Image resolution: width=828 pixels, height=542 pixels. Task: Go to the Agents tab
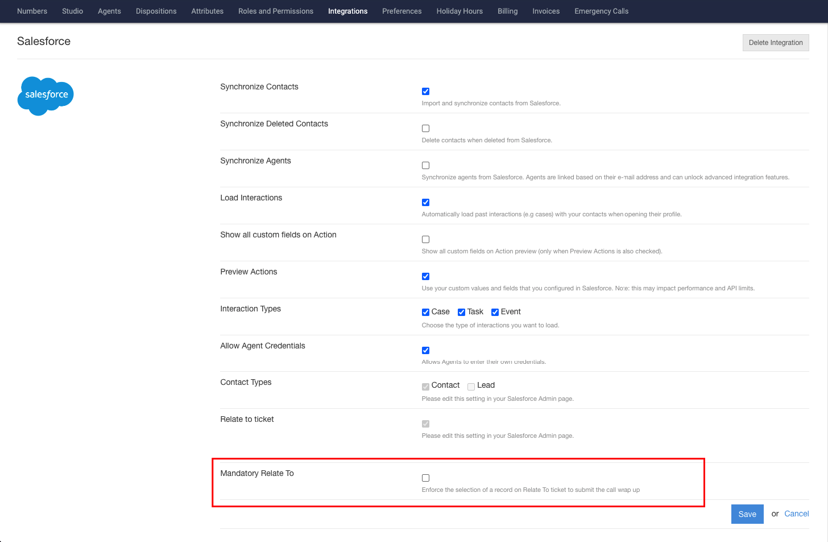(x=109, y=11)
